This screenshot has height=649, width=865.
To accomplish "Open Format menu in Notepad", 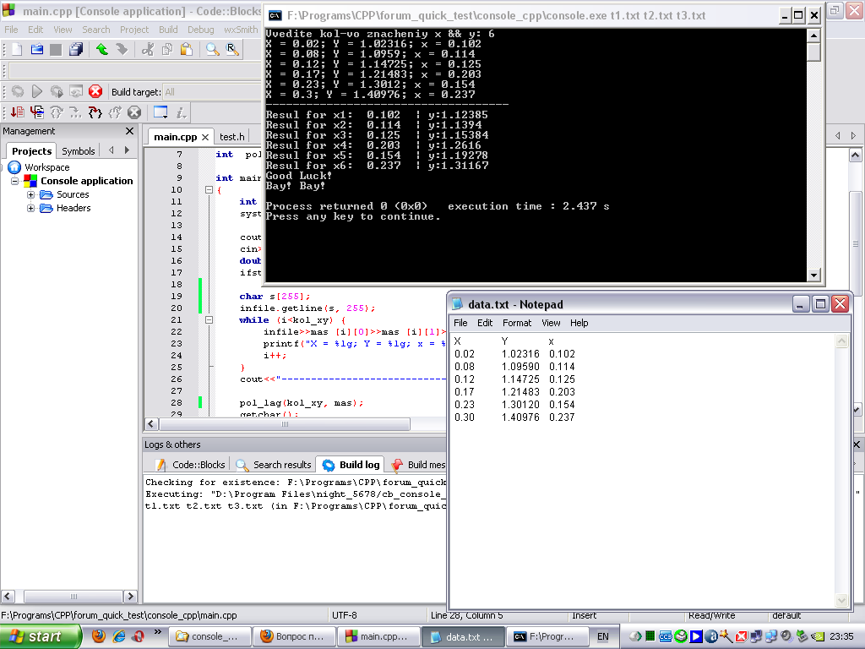I will (x=516, y=323).
